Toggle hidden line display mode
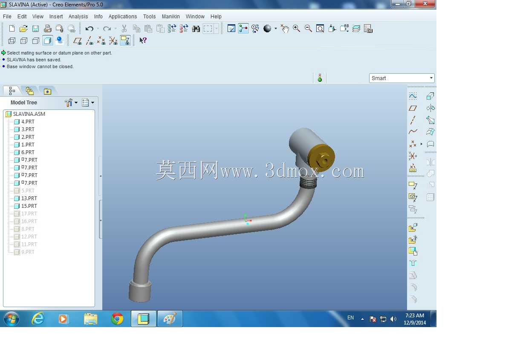This screenshot has width=520, height=342. (x=24, y=40)
